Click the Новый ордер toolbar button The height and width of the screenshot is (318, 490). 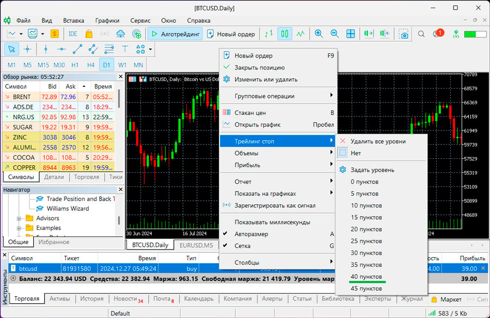click(231, 34)
